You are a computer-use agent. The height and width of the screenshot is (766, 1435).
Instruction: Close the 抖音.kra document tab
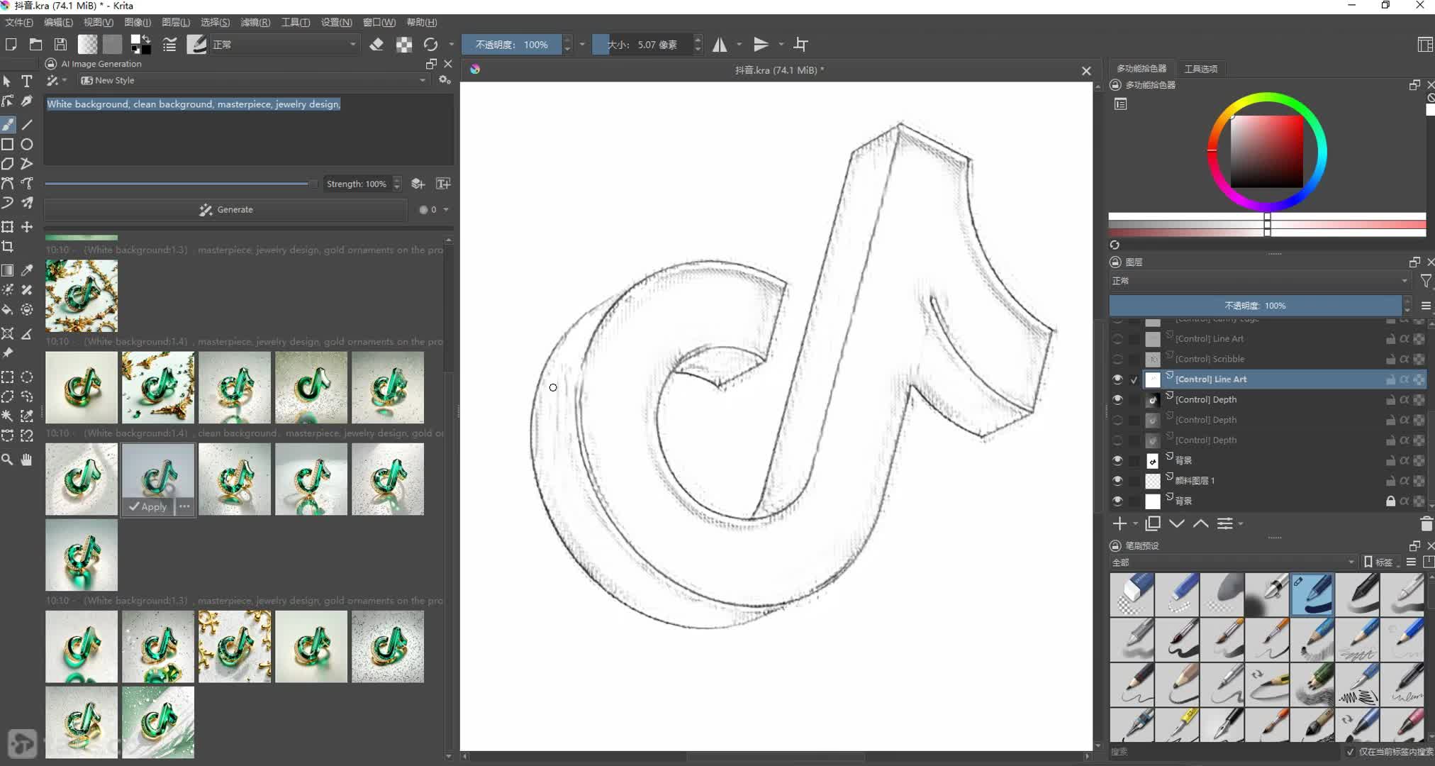pyautogui.click(x=1086, y=71)
